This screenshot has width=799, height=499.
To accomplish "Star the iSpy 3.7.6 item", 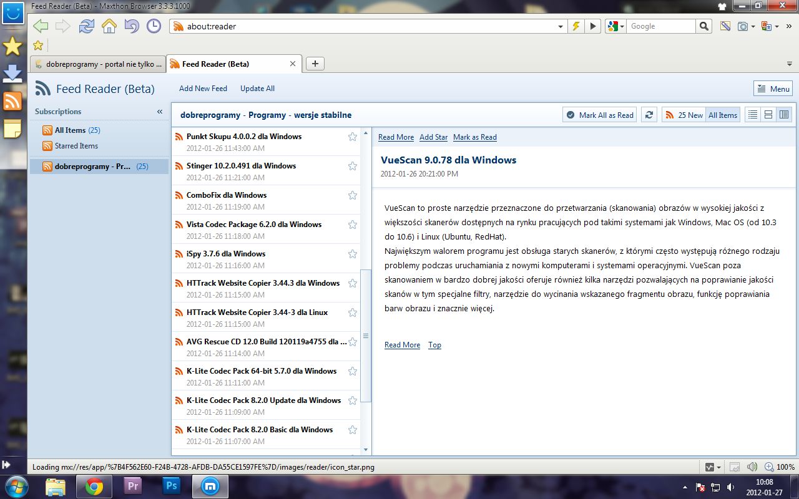I will pyautogui.click(x=352, y=254).
